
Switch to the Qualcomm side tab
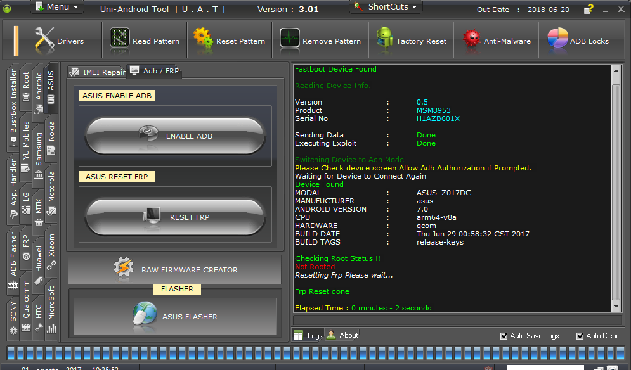point(26,307)
